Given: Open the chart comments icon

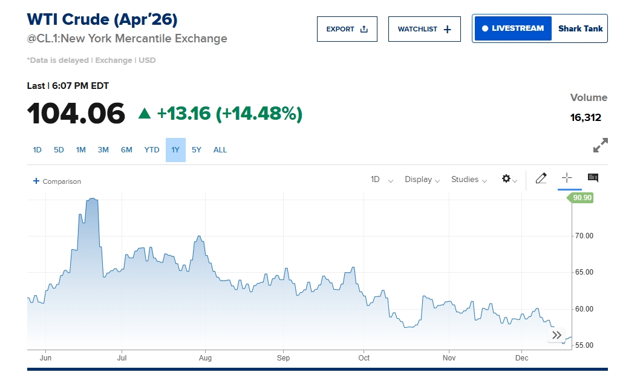Looking at the screenshot, I should click(x=593, y=178).
